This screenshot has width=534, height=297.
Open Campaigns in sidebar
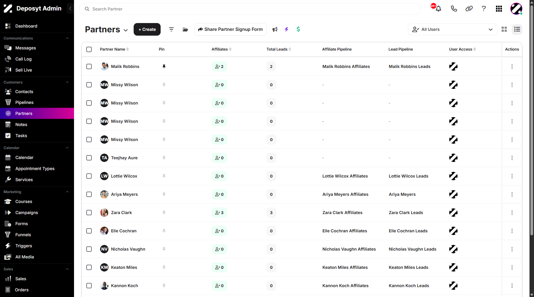(x=37, y=213)
